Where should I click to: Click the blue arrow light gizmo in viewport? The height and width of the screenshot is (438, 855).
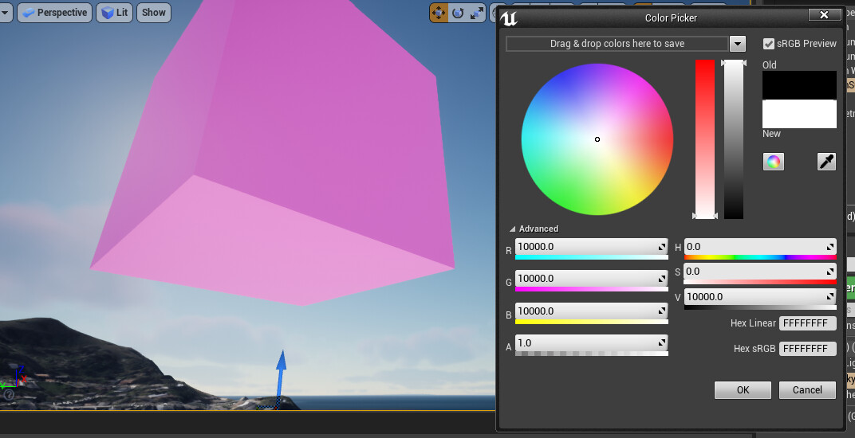pyautogui.click(x=280, y=379)
